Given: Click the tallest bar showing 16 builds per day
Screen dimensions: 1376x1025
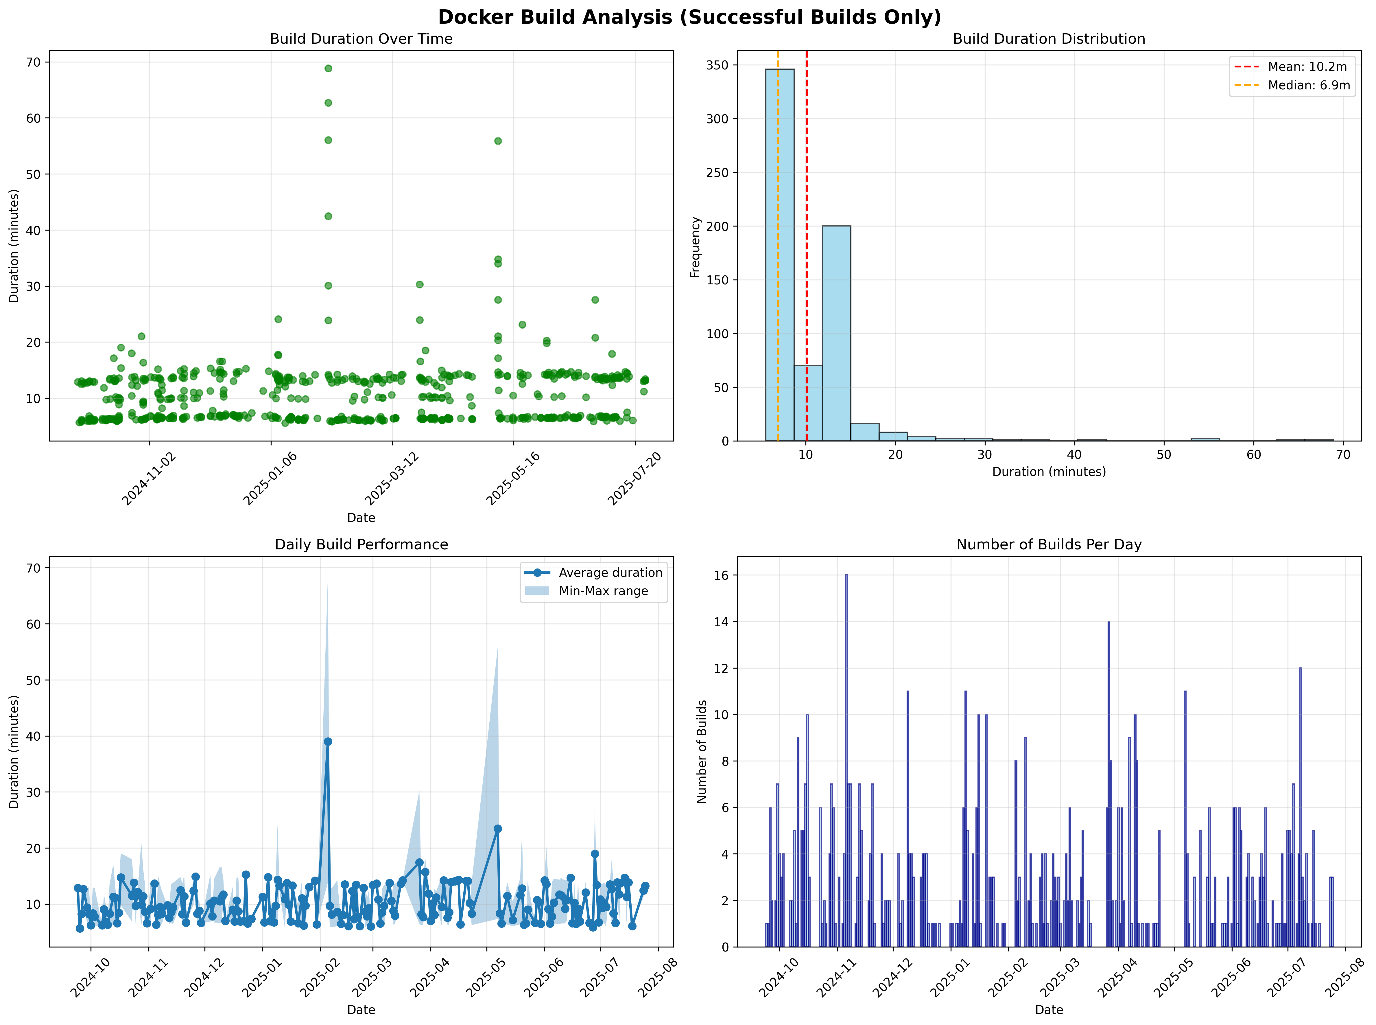Looking at the screenshot, I should 846,761.
